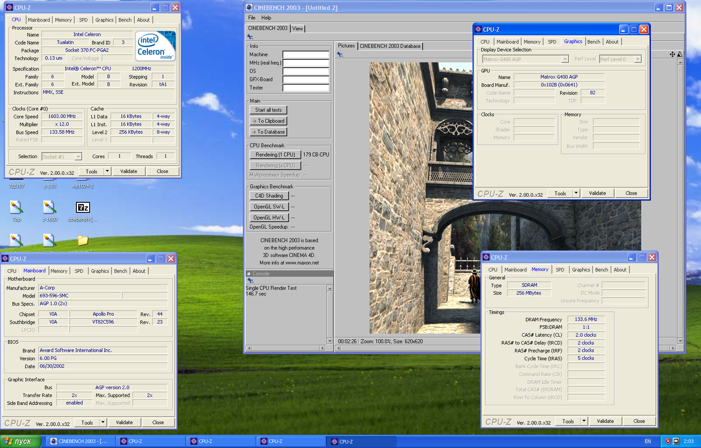
Task: Click Validate in CPU-Z Mainboard window
Action: click(x=124, y=422)
